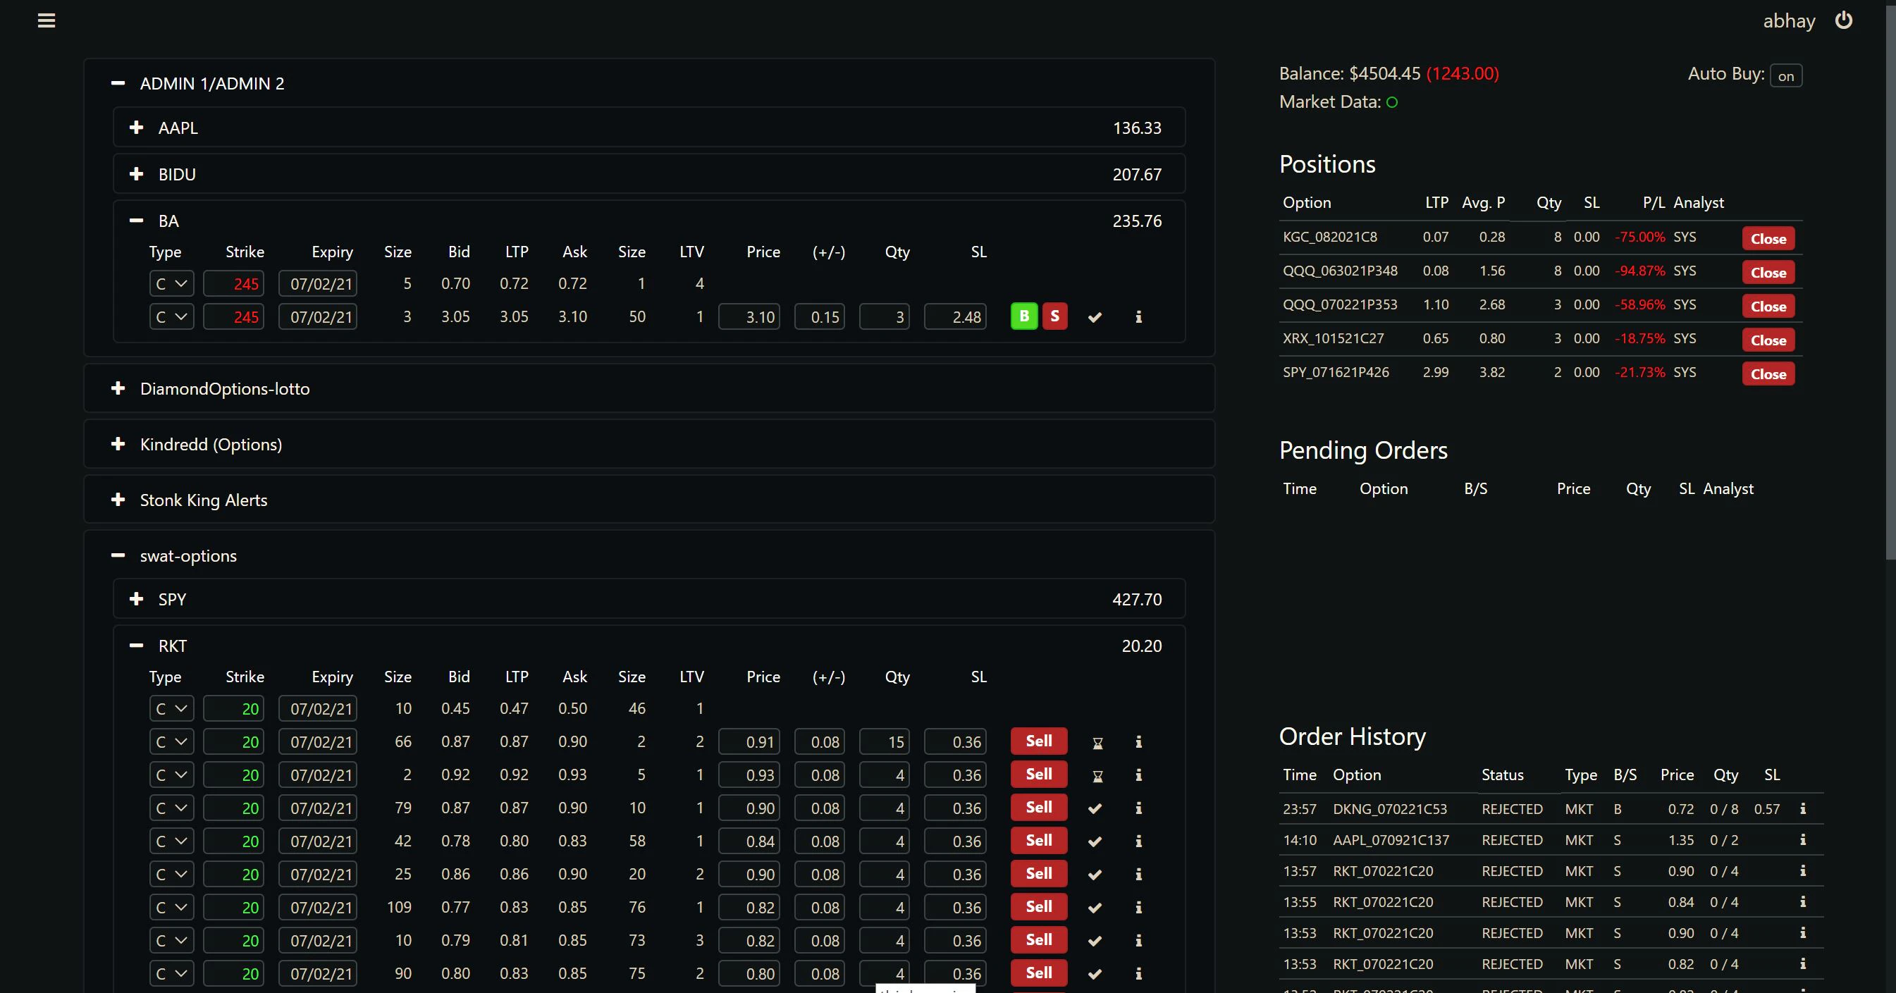1896x993 pixels.
Task: Expand Kindredd (Options) group
Action: [x=118, y=444]
